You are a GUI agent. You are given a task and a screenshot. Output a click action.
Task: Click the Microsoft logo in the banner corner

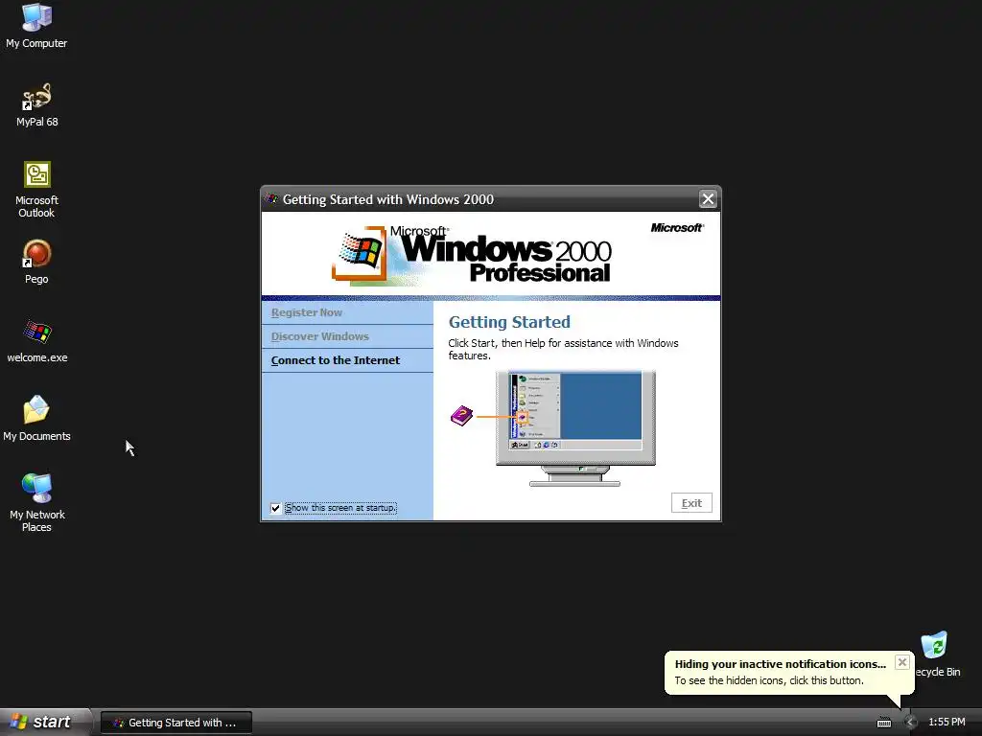click(677, 228)
